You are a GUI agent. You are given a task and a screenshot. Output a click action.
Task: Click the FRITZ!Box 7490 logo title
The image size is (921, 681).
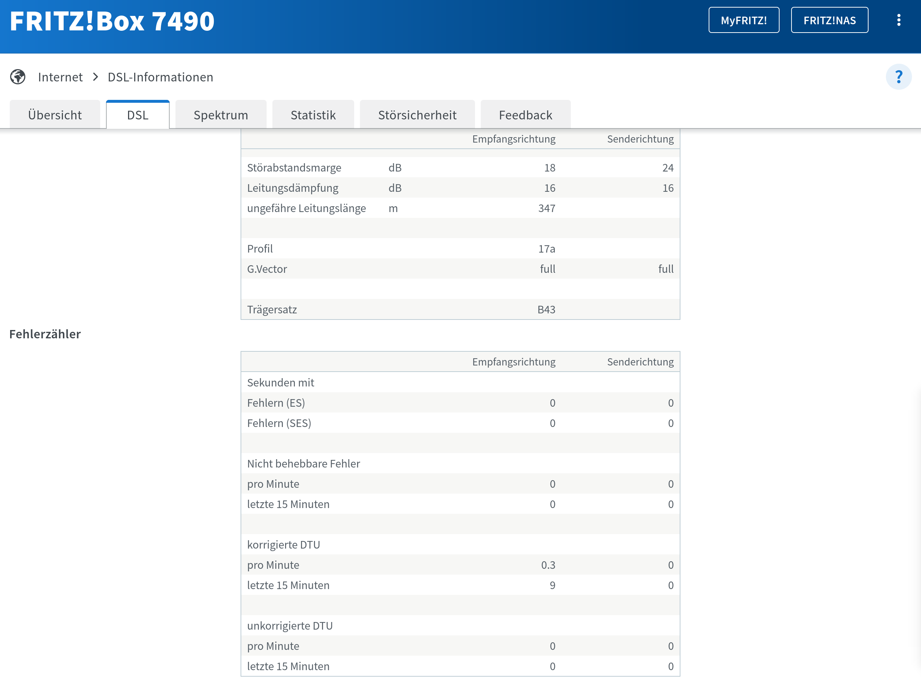(112, 21)
